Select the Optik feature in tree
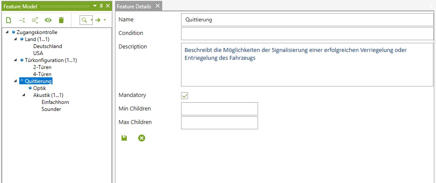This screenshot has height=183, width=436. [x=39, y=88]
